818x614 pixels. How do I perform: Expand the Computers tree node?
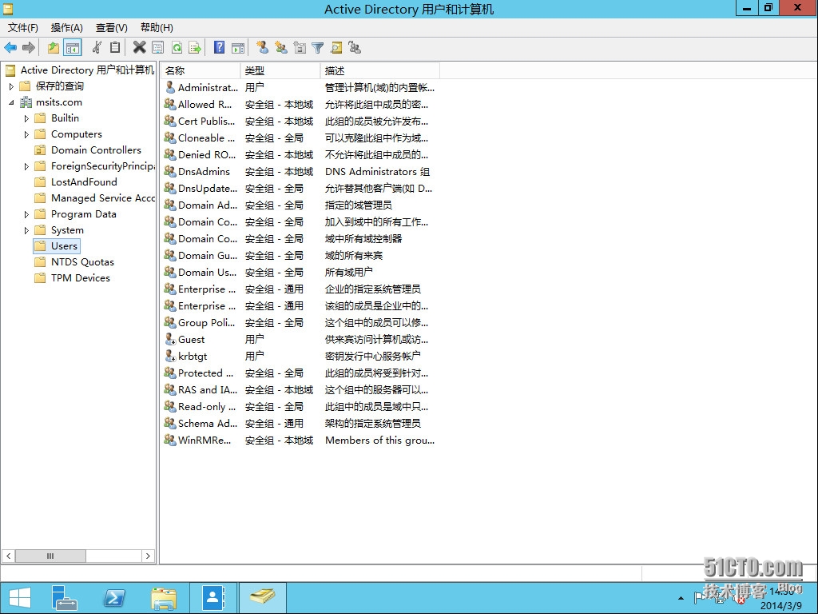pos(26,134)
